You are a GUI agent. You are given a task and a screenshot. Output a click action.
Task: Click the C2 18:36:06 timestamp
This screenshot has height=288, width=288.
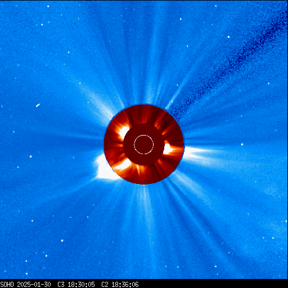tap(120, 285)
